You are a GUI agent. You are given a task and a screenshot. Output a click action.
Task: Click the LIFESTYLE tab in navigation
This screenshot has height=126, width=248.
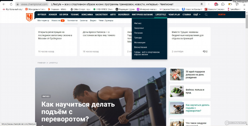tap(160, 14)
